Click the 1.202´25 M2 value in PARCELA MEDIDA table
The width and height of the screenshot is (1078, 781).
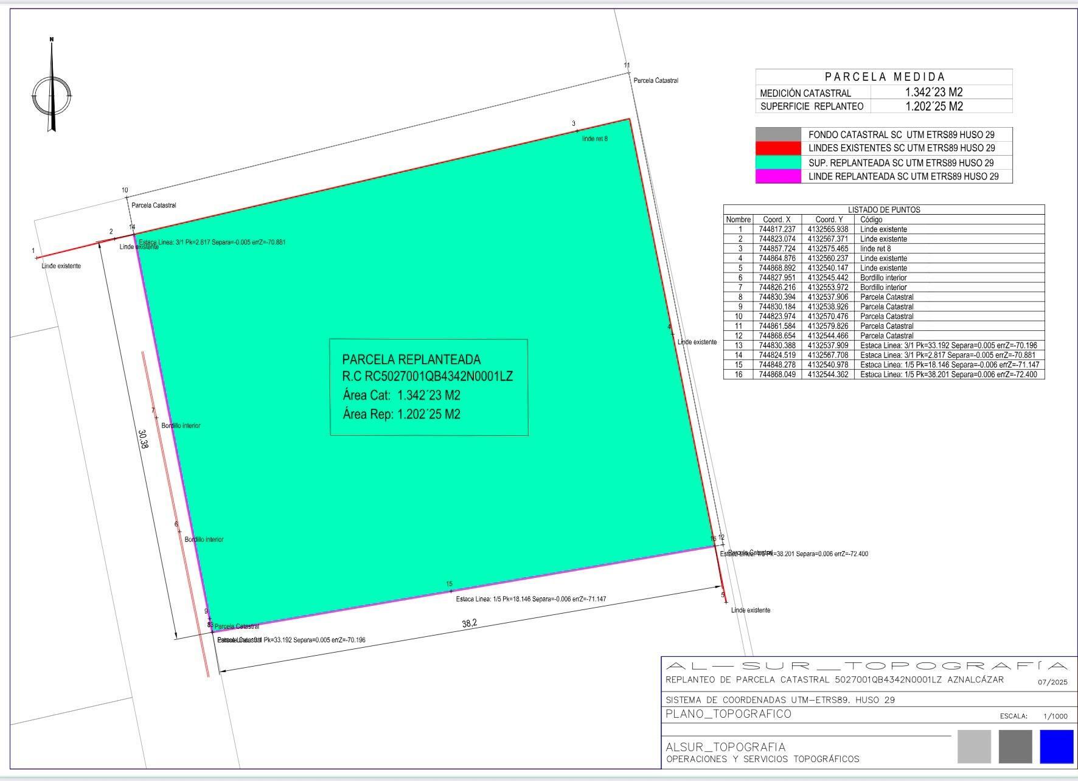point(934,106)
